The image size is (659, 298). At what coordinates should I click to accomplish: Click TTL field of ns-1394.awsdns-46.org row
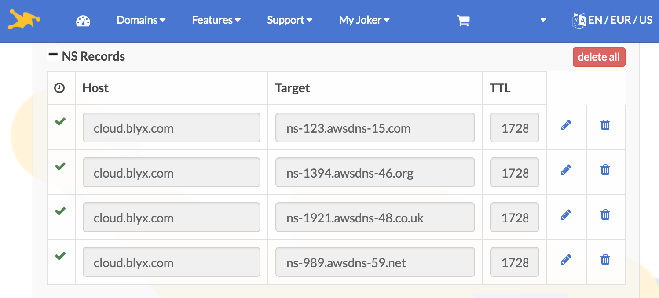515,173
